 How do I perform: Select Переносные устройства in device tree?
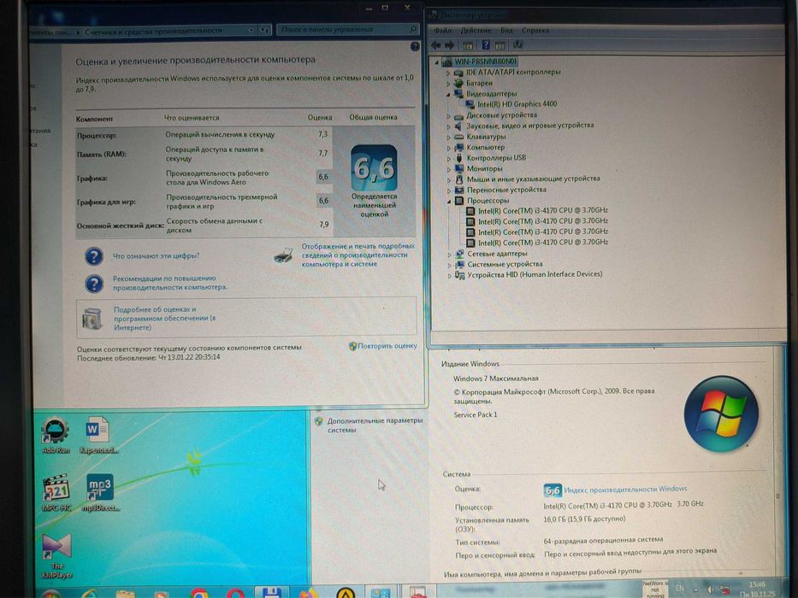pos(506,190)
